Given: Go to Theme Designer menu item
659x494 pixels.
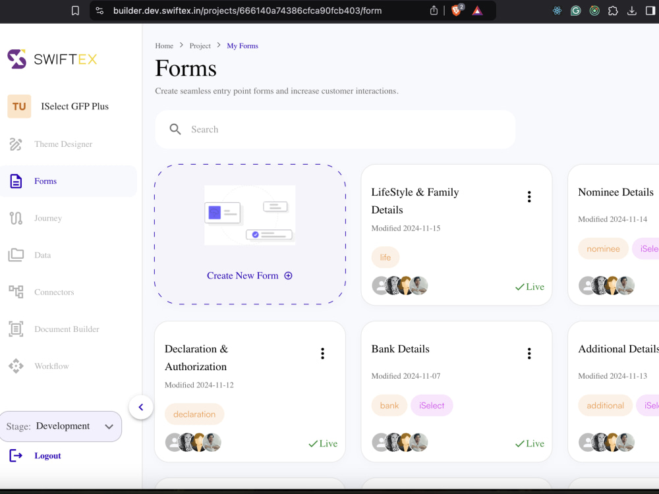Looking at the screenshot, I should 63,144.
